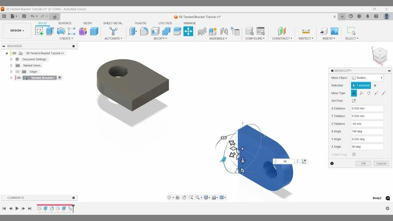Screen dimensions: 393x221
Task: Open notifications bell icon
Action: [x=368, y=16]
